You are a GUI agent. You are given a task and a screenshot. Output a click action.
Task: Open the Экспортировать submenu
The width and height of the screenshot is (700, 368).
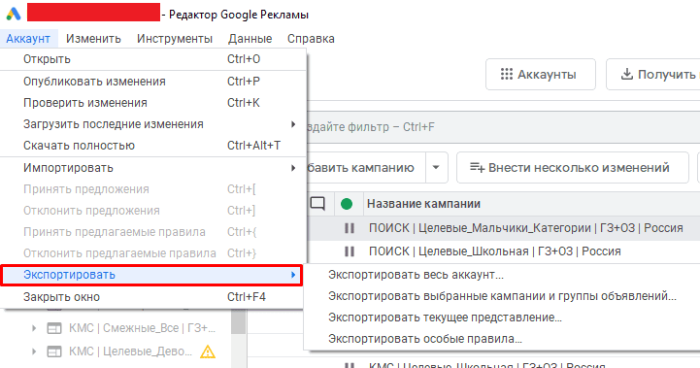click(151, 275)
